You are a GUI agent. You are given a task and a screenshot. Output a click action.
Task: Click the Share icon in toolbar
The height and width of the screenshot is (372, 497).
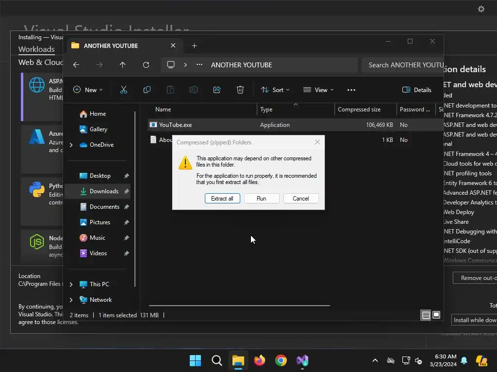tap(217, 90)
